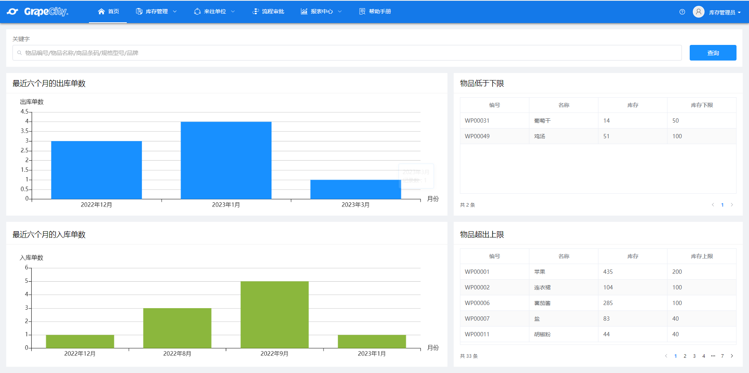Open the 库存管理 menu
The height and width of the screenshot is (373, 749).
coord(156,11)
